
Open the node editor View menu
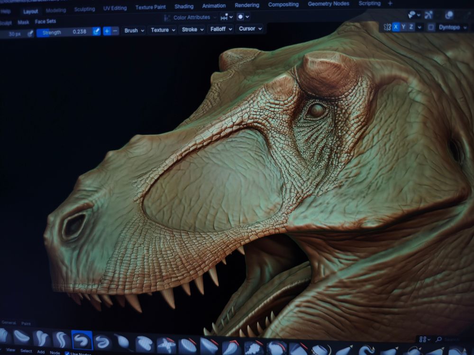(x=10, y=350)
